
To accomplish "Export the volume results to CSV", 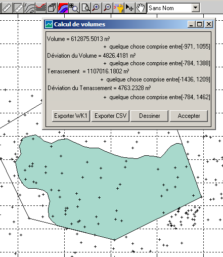I will click(110, 116).
